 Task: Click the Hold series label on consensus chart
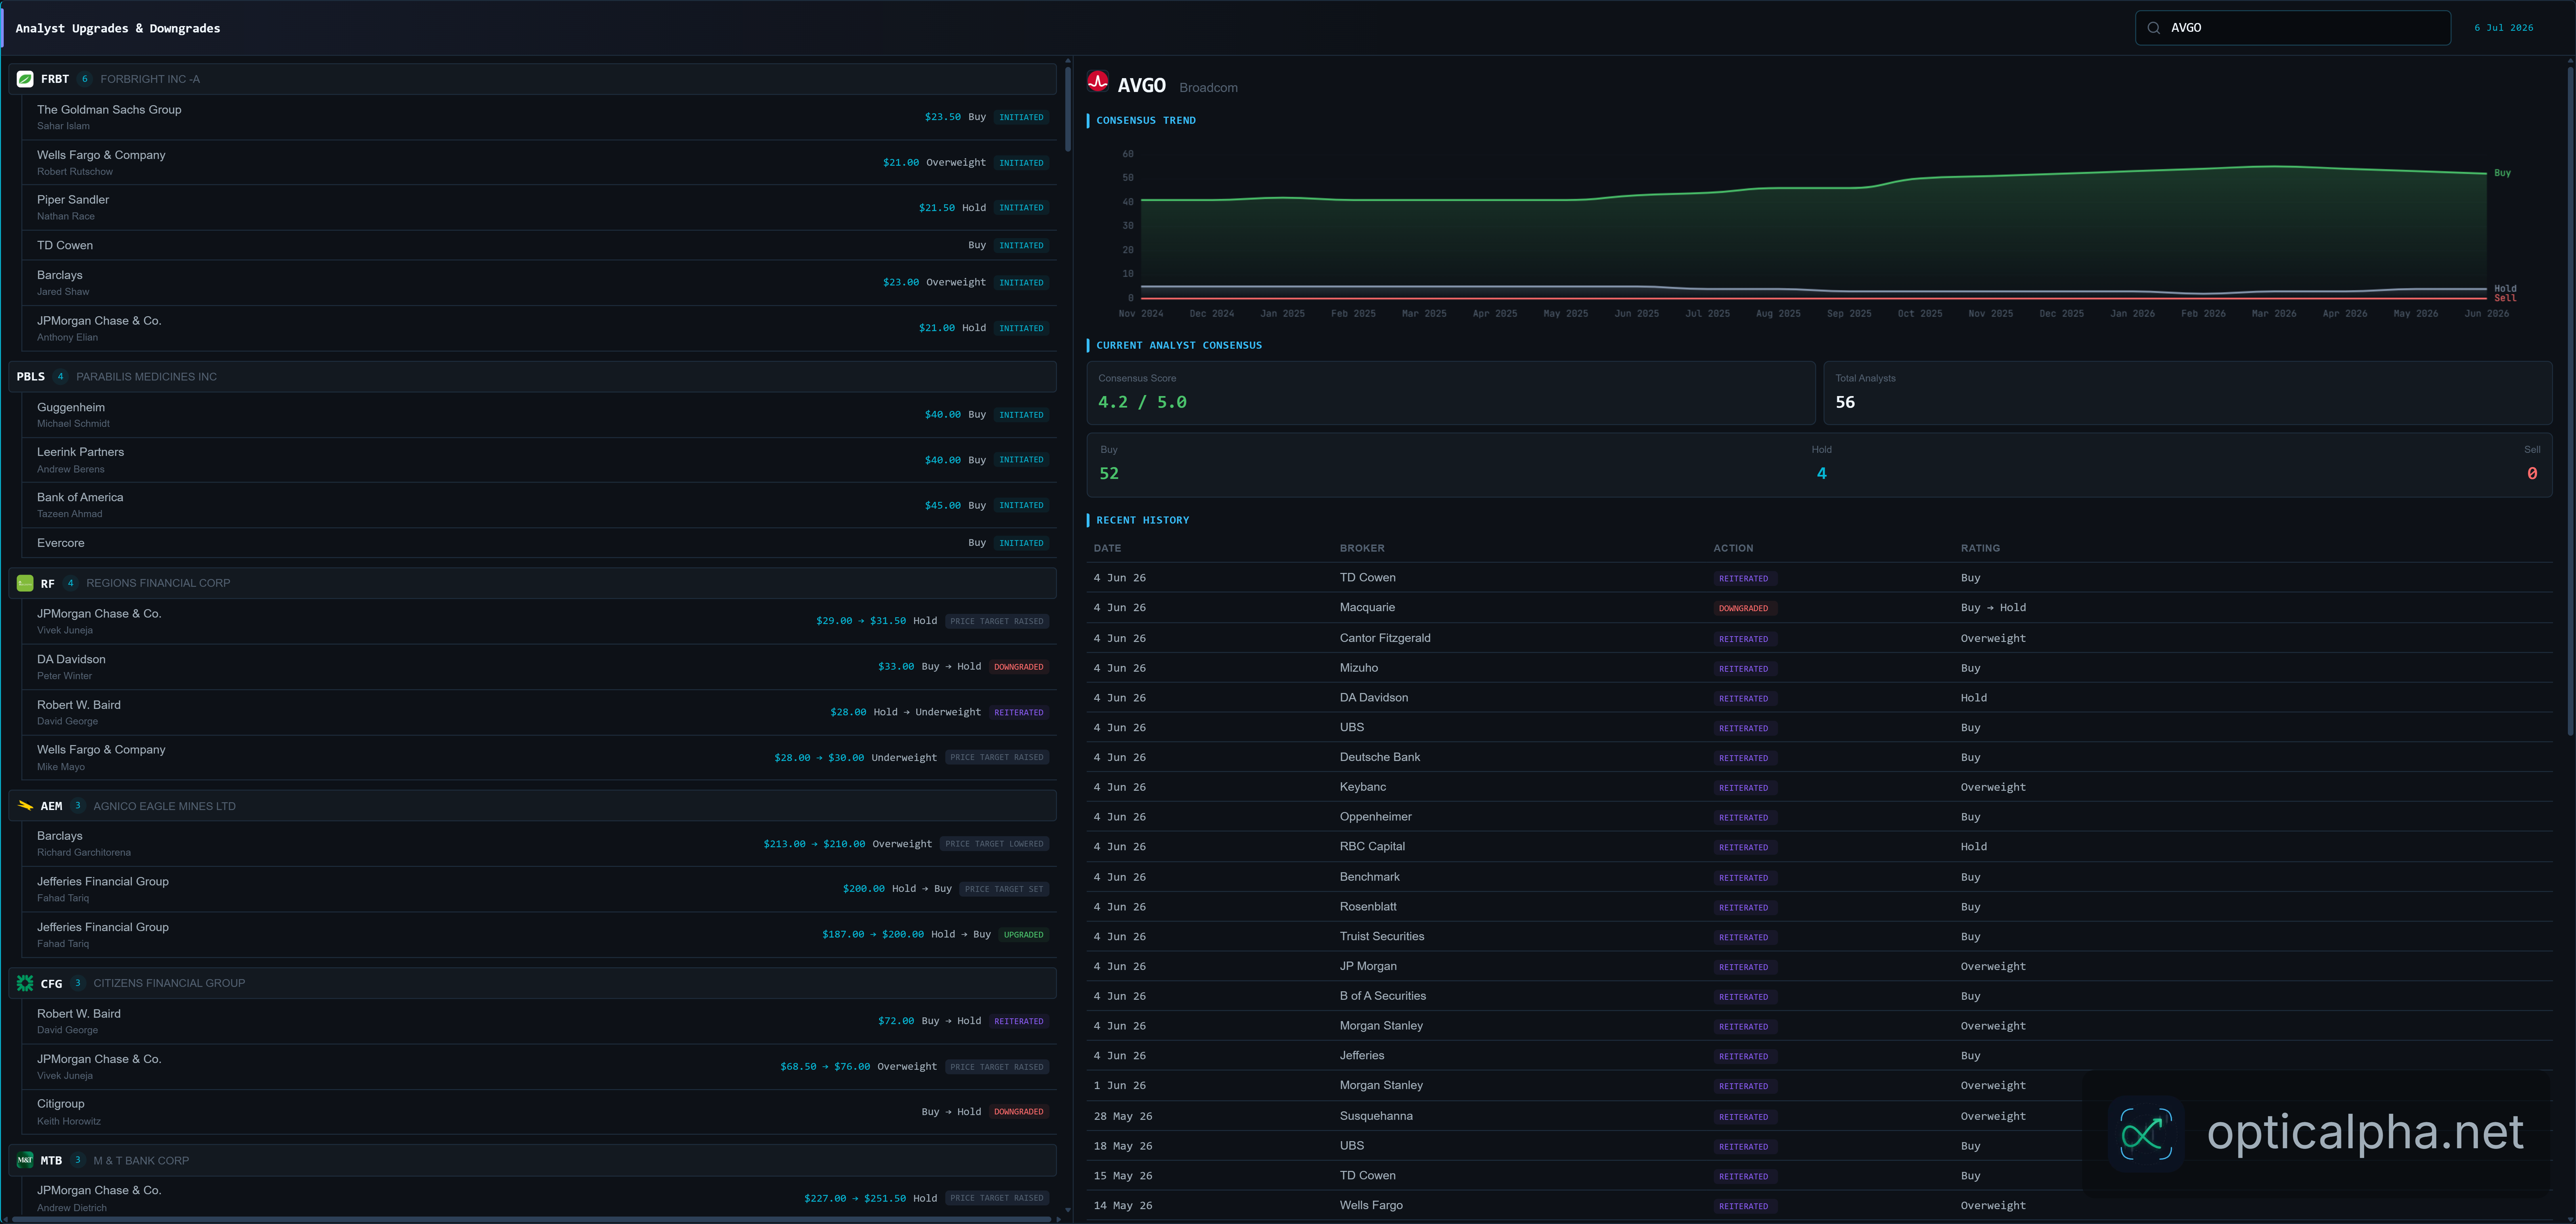pyautogui.click(x=2505, y=288)
